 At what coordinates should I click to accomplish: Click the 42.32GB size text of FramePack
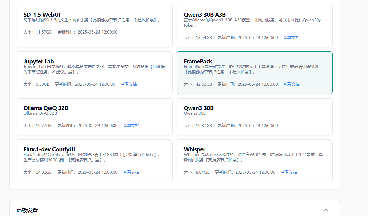pos(204,84)
